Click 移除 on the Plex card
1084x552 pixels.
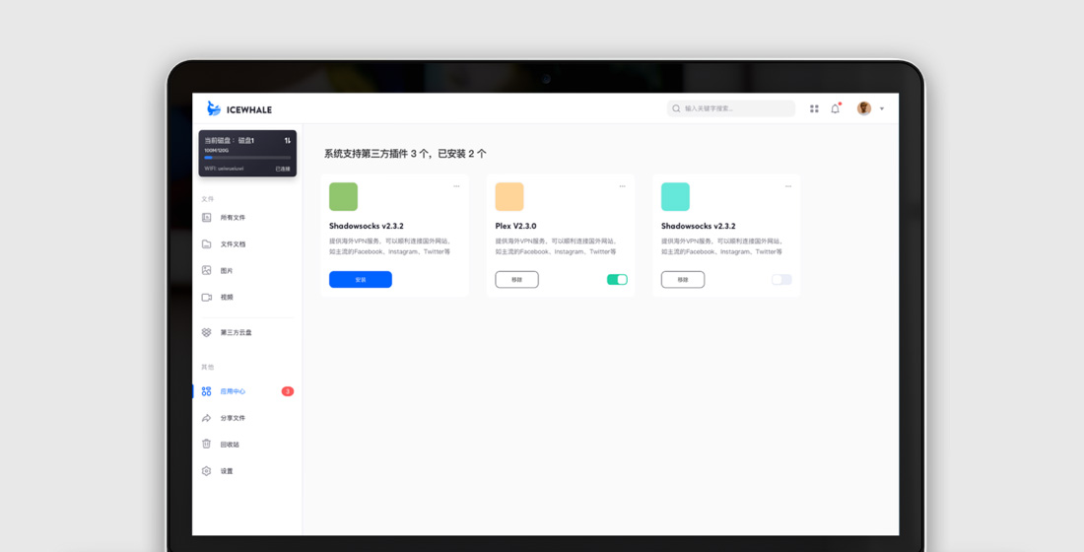point(516,280)
